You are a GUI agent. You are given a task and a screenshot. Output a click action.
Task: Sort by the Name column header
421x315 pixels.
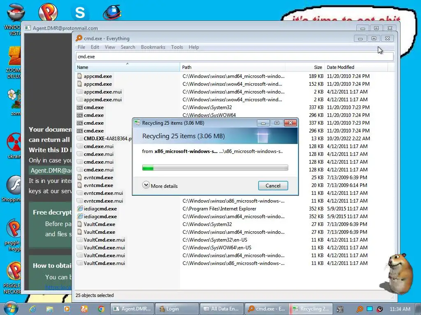(x=127, y=67)
